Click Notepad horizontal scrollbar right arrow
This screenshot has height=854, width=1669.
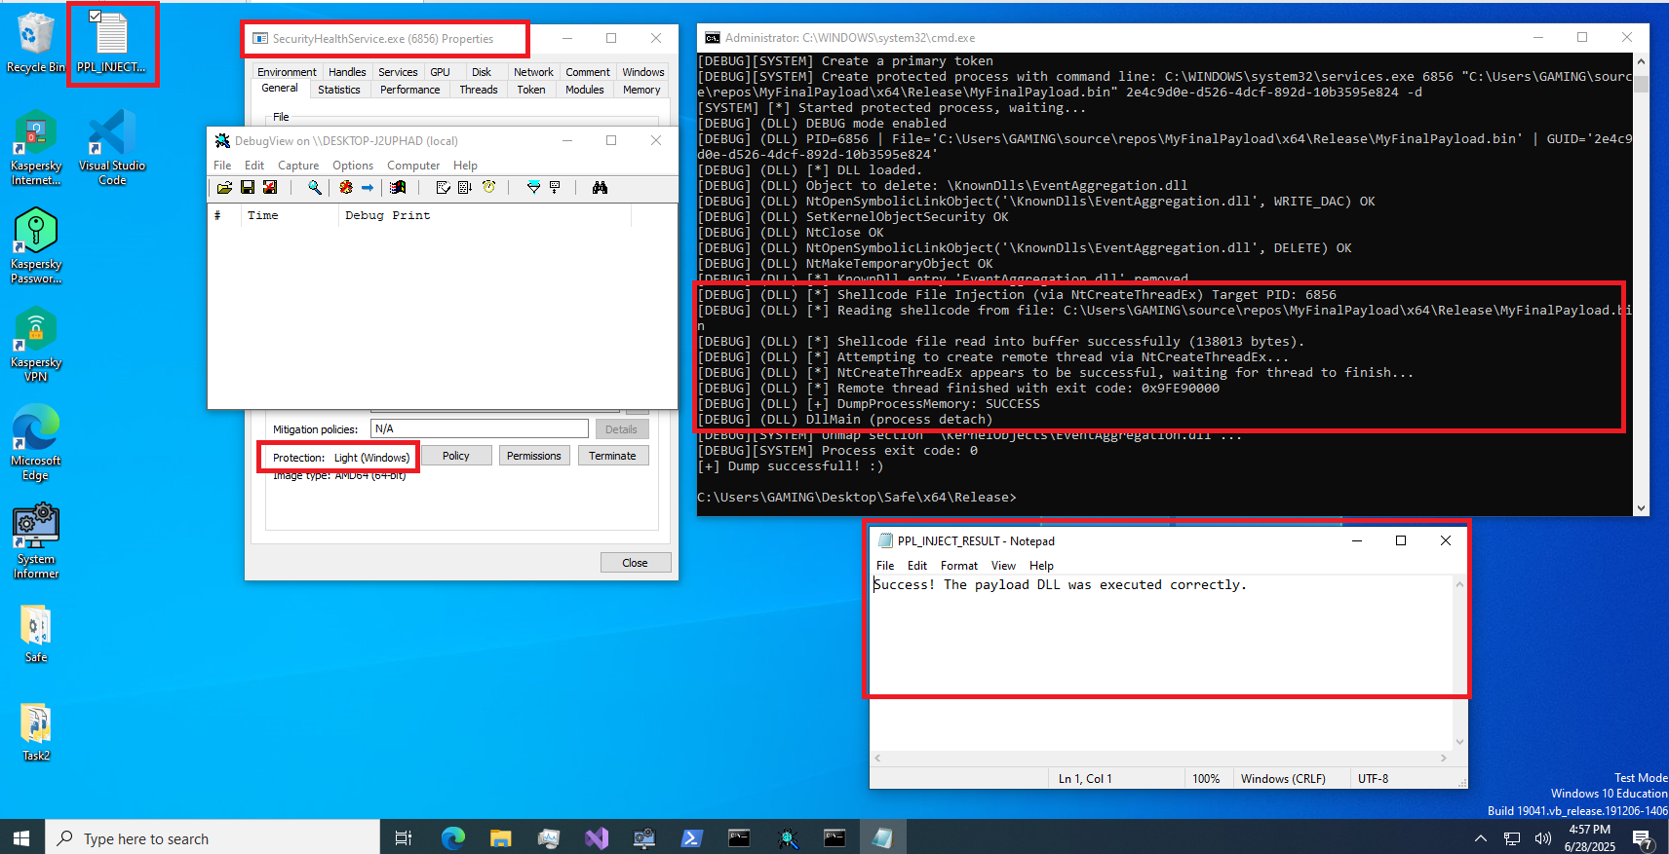(1444, 758)
